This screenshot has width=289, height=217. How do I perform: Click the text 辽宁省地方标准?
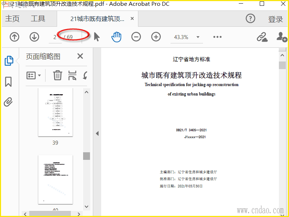191,59
